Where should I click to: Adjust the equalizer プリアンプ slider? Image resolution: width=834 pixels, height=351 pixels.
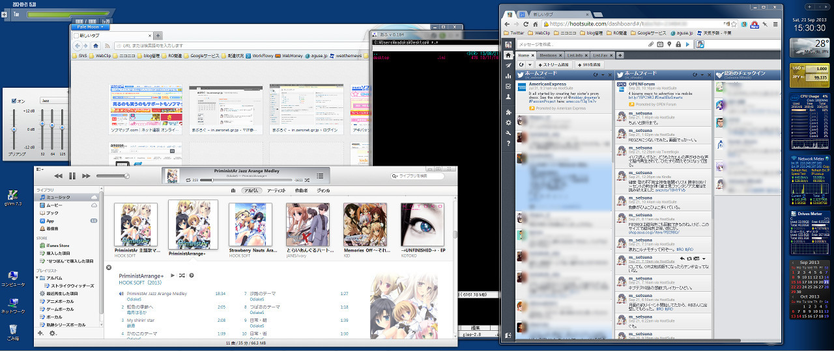(14, 130)
